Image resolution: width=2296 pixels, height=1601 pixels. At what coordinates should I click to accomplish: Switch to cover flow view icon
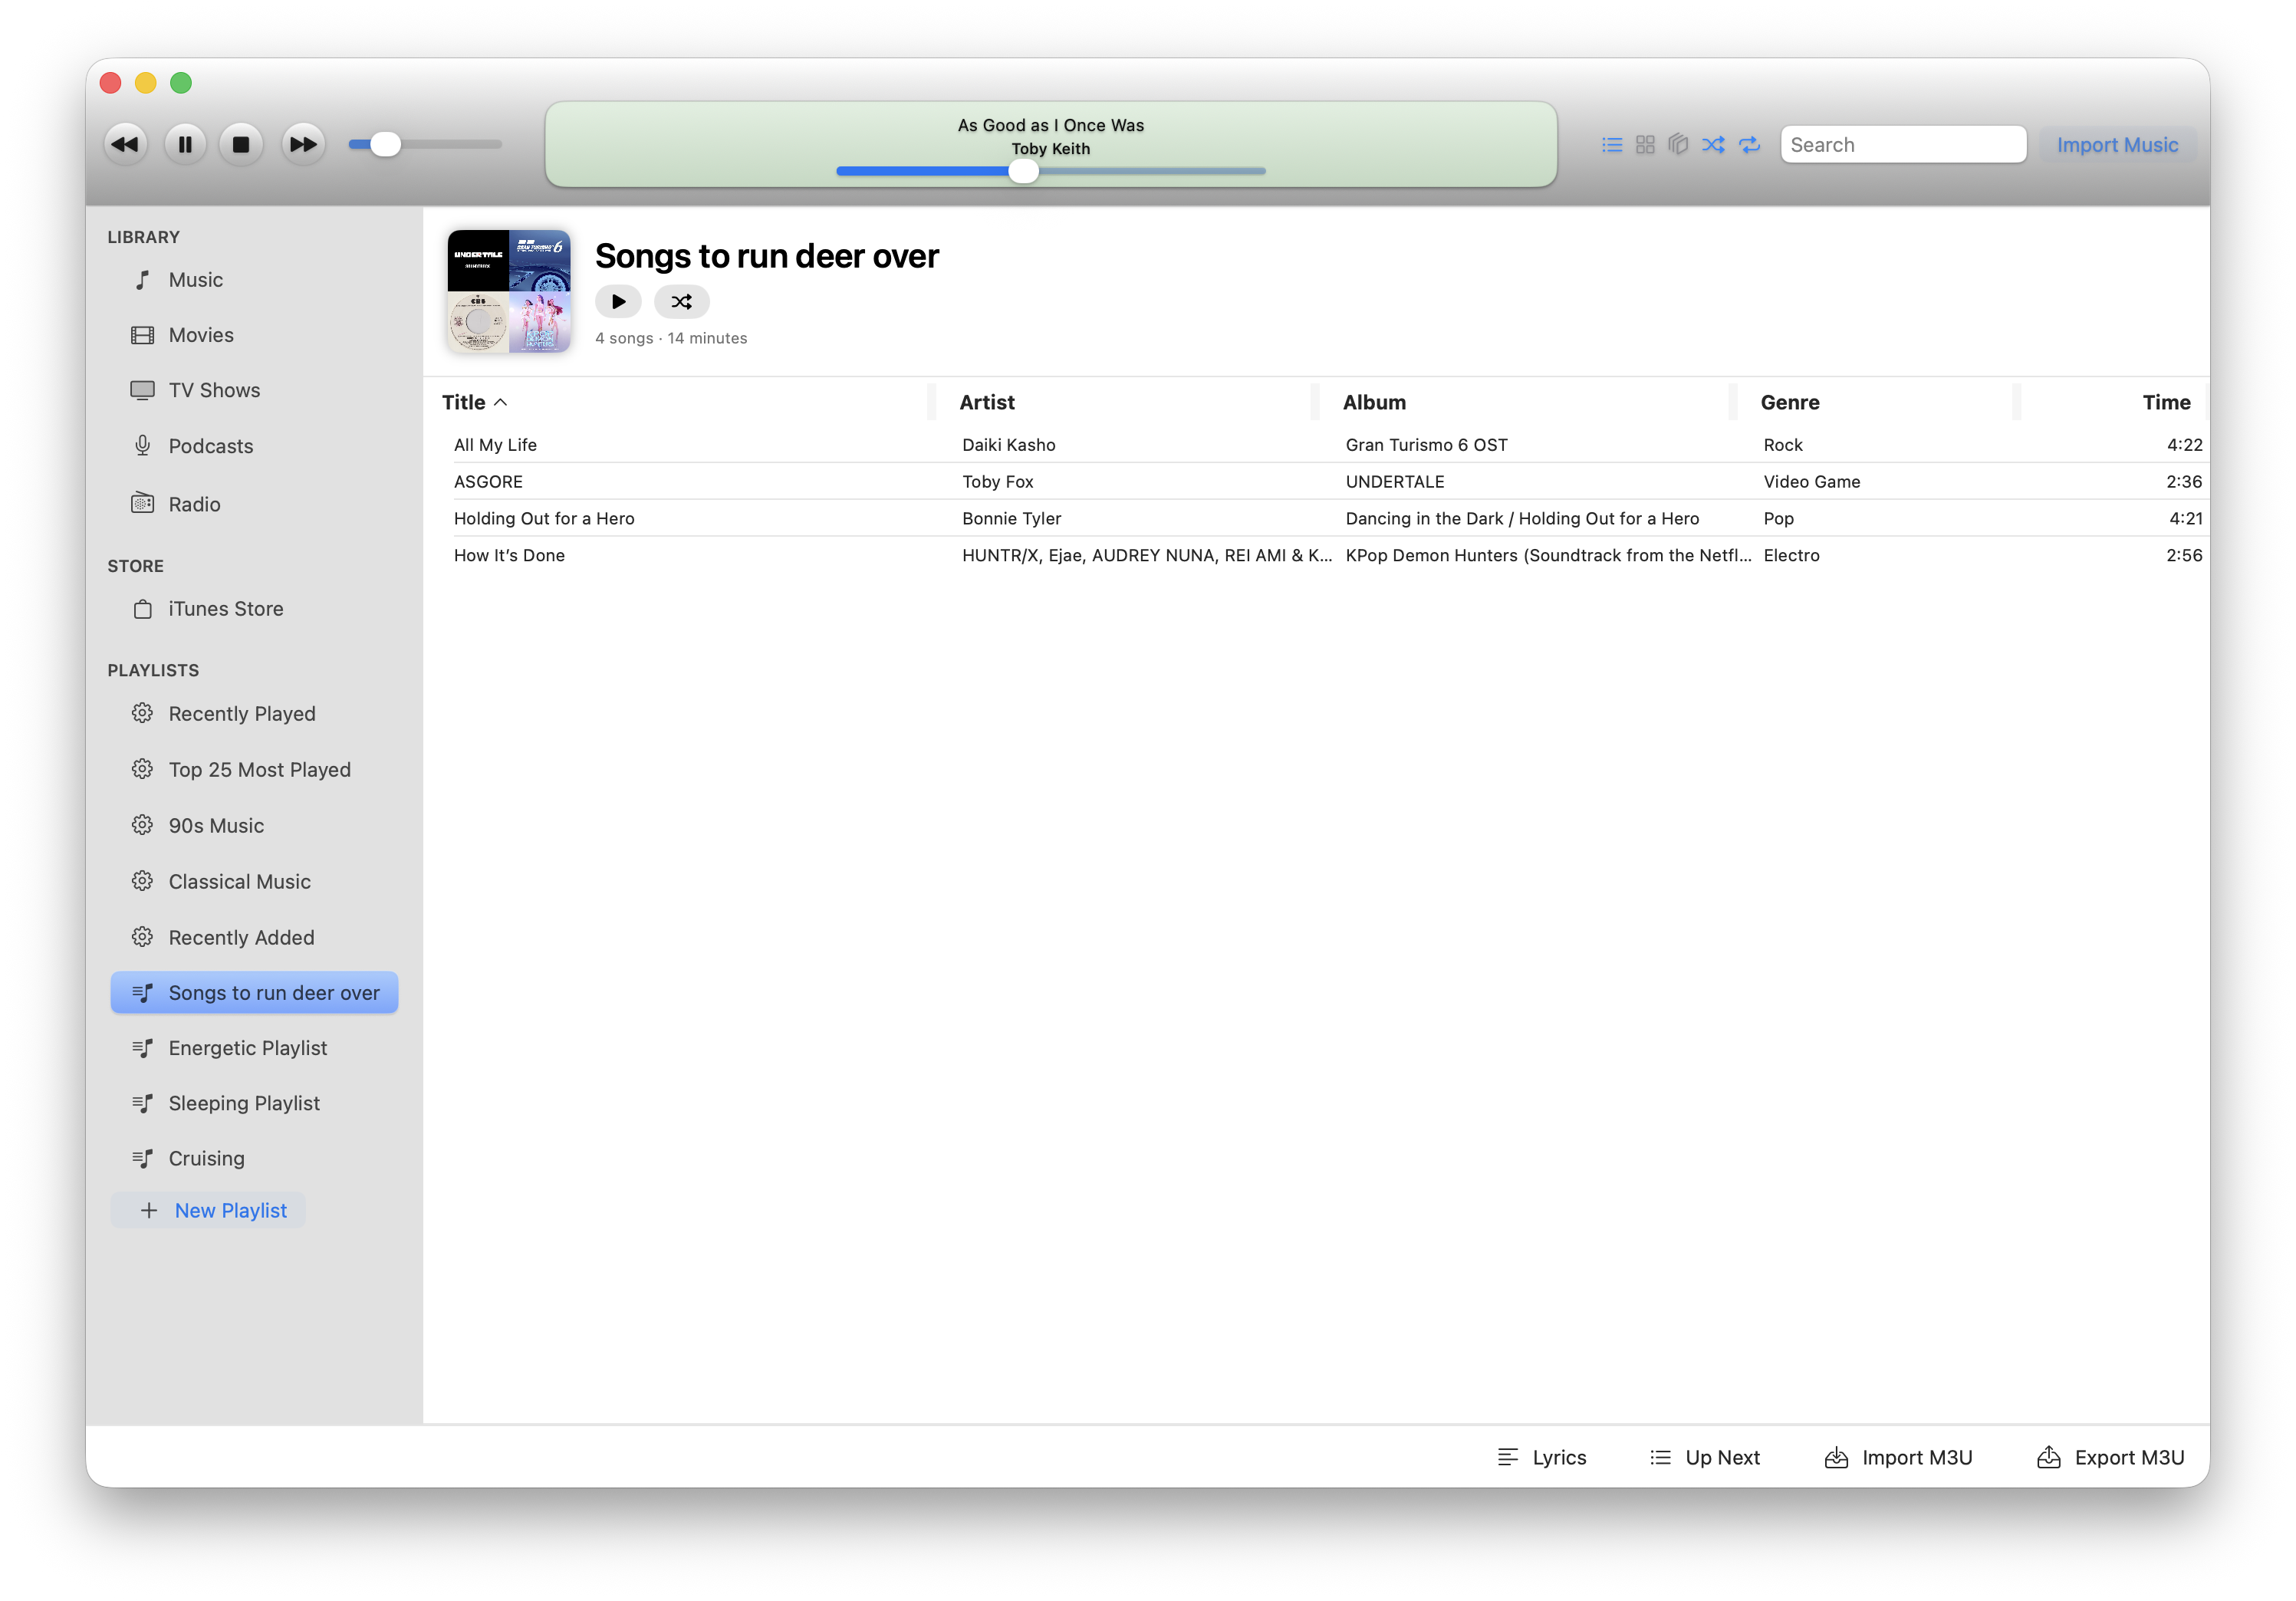1679,145
